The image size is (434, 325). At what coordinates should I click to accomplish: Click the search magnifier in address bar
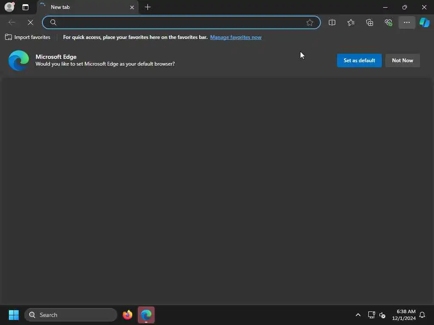[x=53, y=22]
